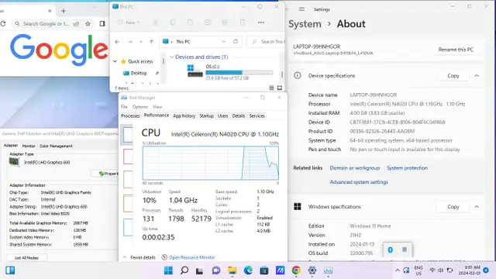Image resolution: width=496 pixels, height=279 pixels.
Task: Click the Cut icon in File Explorer toolbar
Action: coord(155,22)
